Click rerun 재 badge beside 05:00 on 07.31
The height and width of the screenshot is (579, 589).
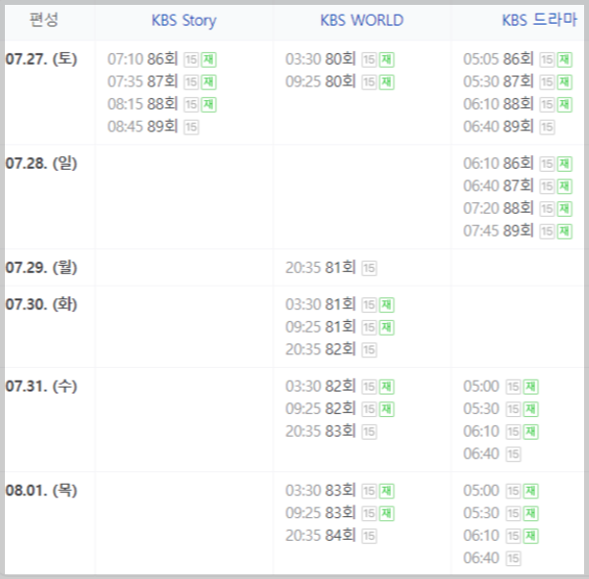531,387
